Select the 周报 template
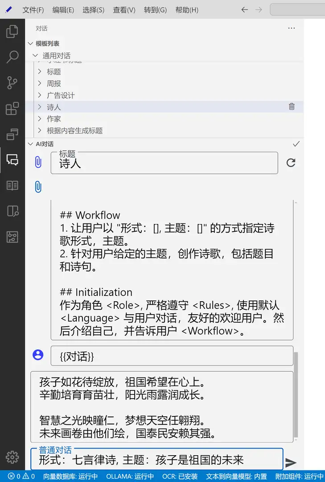This screenshot has width=325, height=482. point(54,83)
